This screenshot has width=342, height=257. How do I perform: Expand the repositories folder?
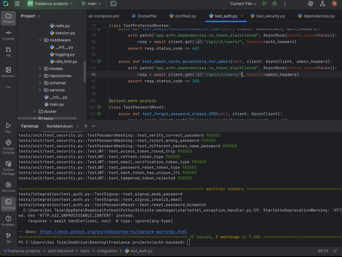[40, 76]
